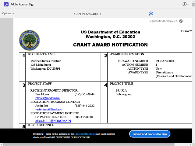Click the document title GAN-P432A240003
The width and height of the screenshot is (195, 146).
[87, 14]
